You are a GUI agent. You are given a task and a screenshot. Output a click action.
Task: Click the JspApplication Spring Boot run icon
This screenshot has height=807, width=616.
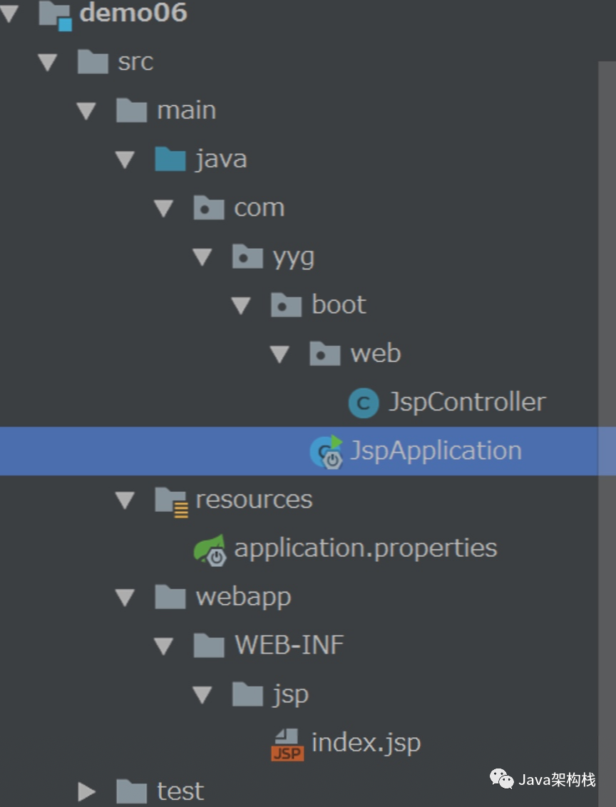coord(327,452)
